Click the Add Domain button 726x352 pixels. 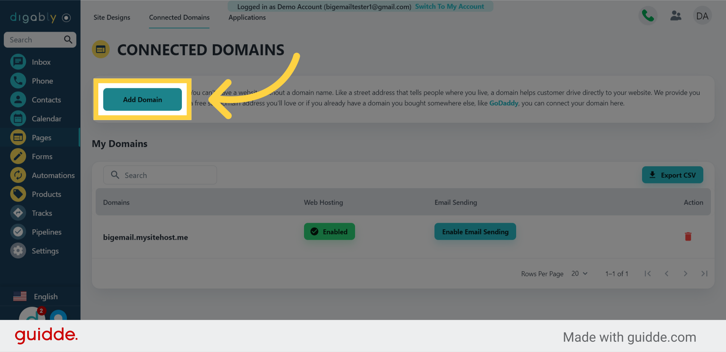point(143,99)
